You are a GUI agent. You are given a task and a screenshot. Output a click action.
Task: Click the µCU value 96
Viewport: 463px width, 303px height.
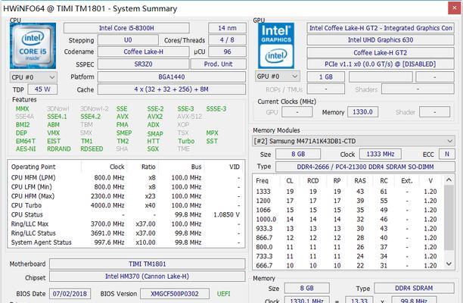[227, 52]
